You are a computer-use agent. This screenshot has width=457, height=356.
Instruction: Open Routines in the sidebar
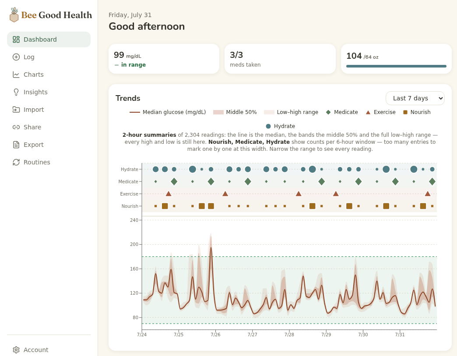click(49, 162)
